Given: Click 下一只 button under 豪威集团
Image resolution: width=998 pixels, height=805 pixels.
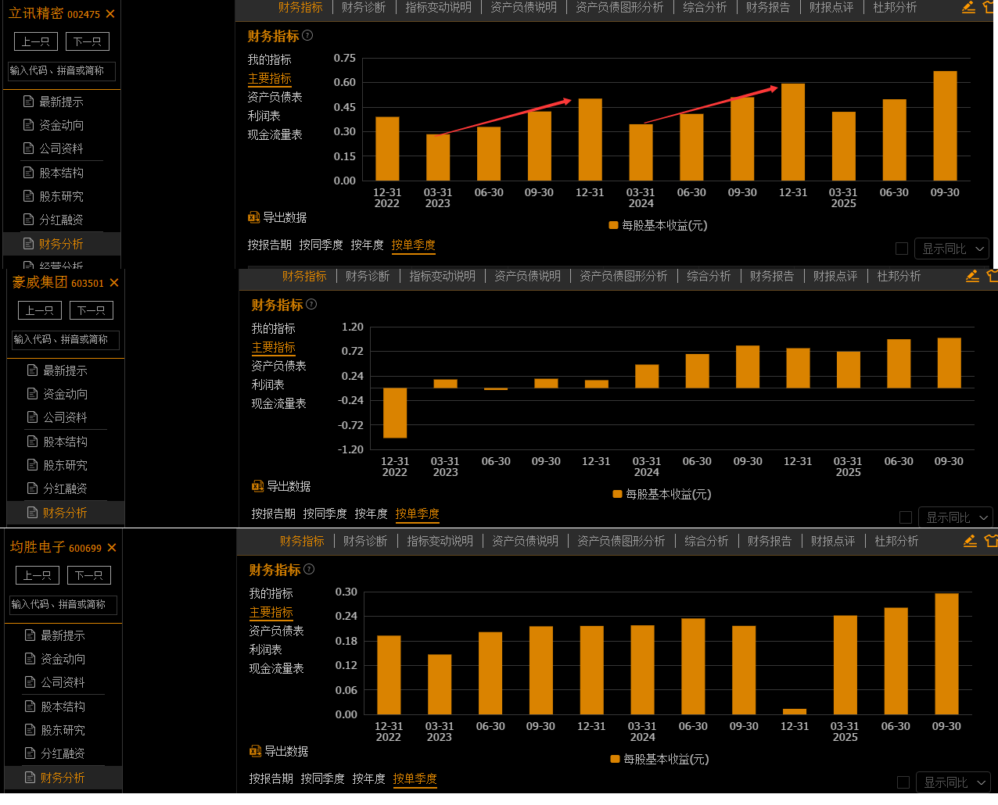Looking at the screenshot, I should [x=92, y=310].
